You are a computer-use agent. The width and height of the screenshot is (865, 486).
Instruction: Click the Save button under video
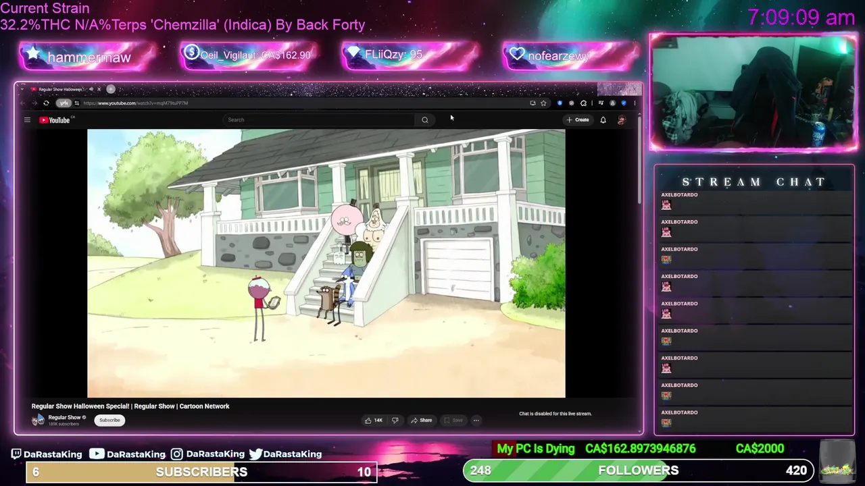(453, 421)
